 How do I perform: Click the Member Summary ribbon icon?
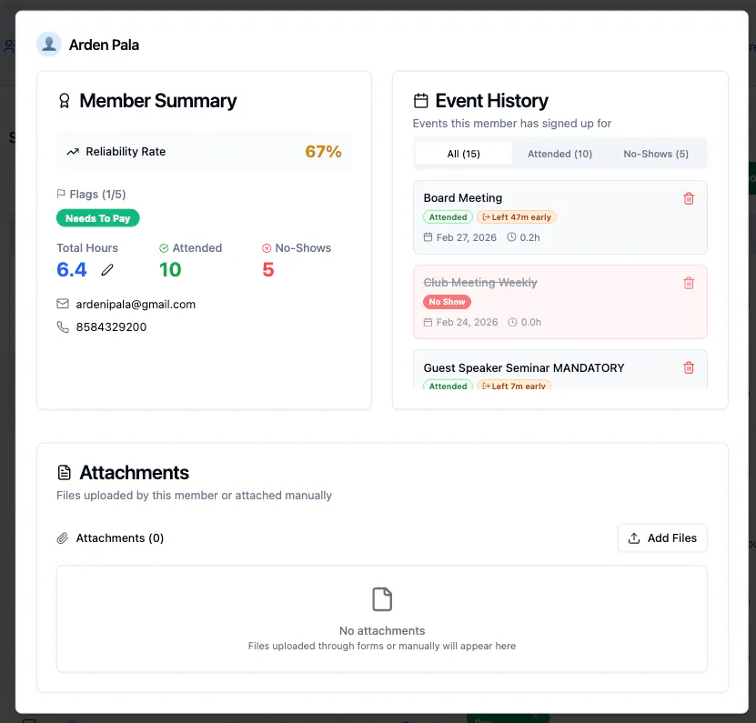[x=64, y=101]
